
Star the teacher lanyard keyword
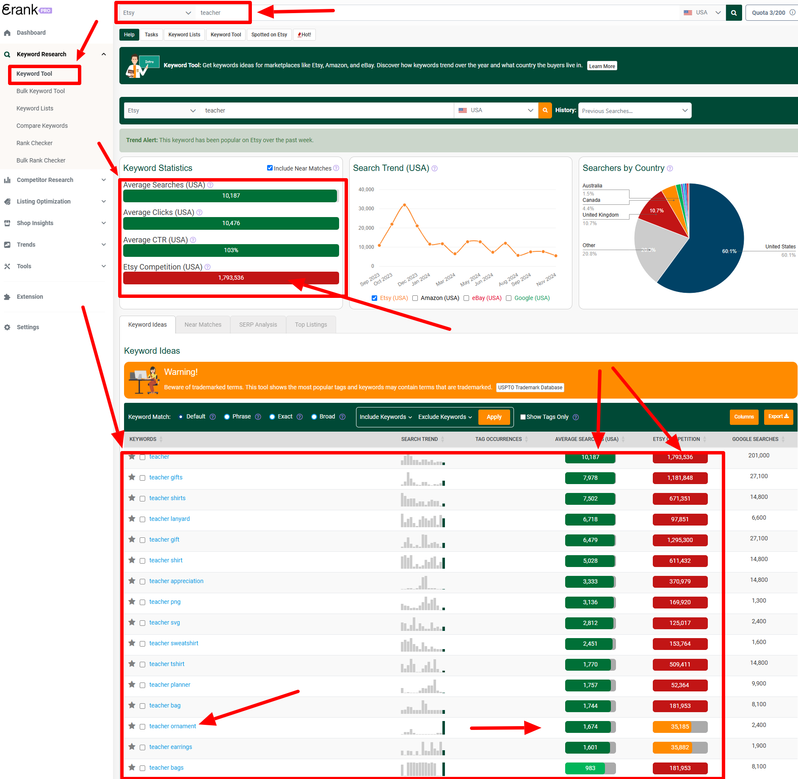tap(132, 518)
